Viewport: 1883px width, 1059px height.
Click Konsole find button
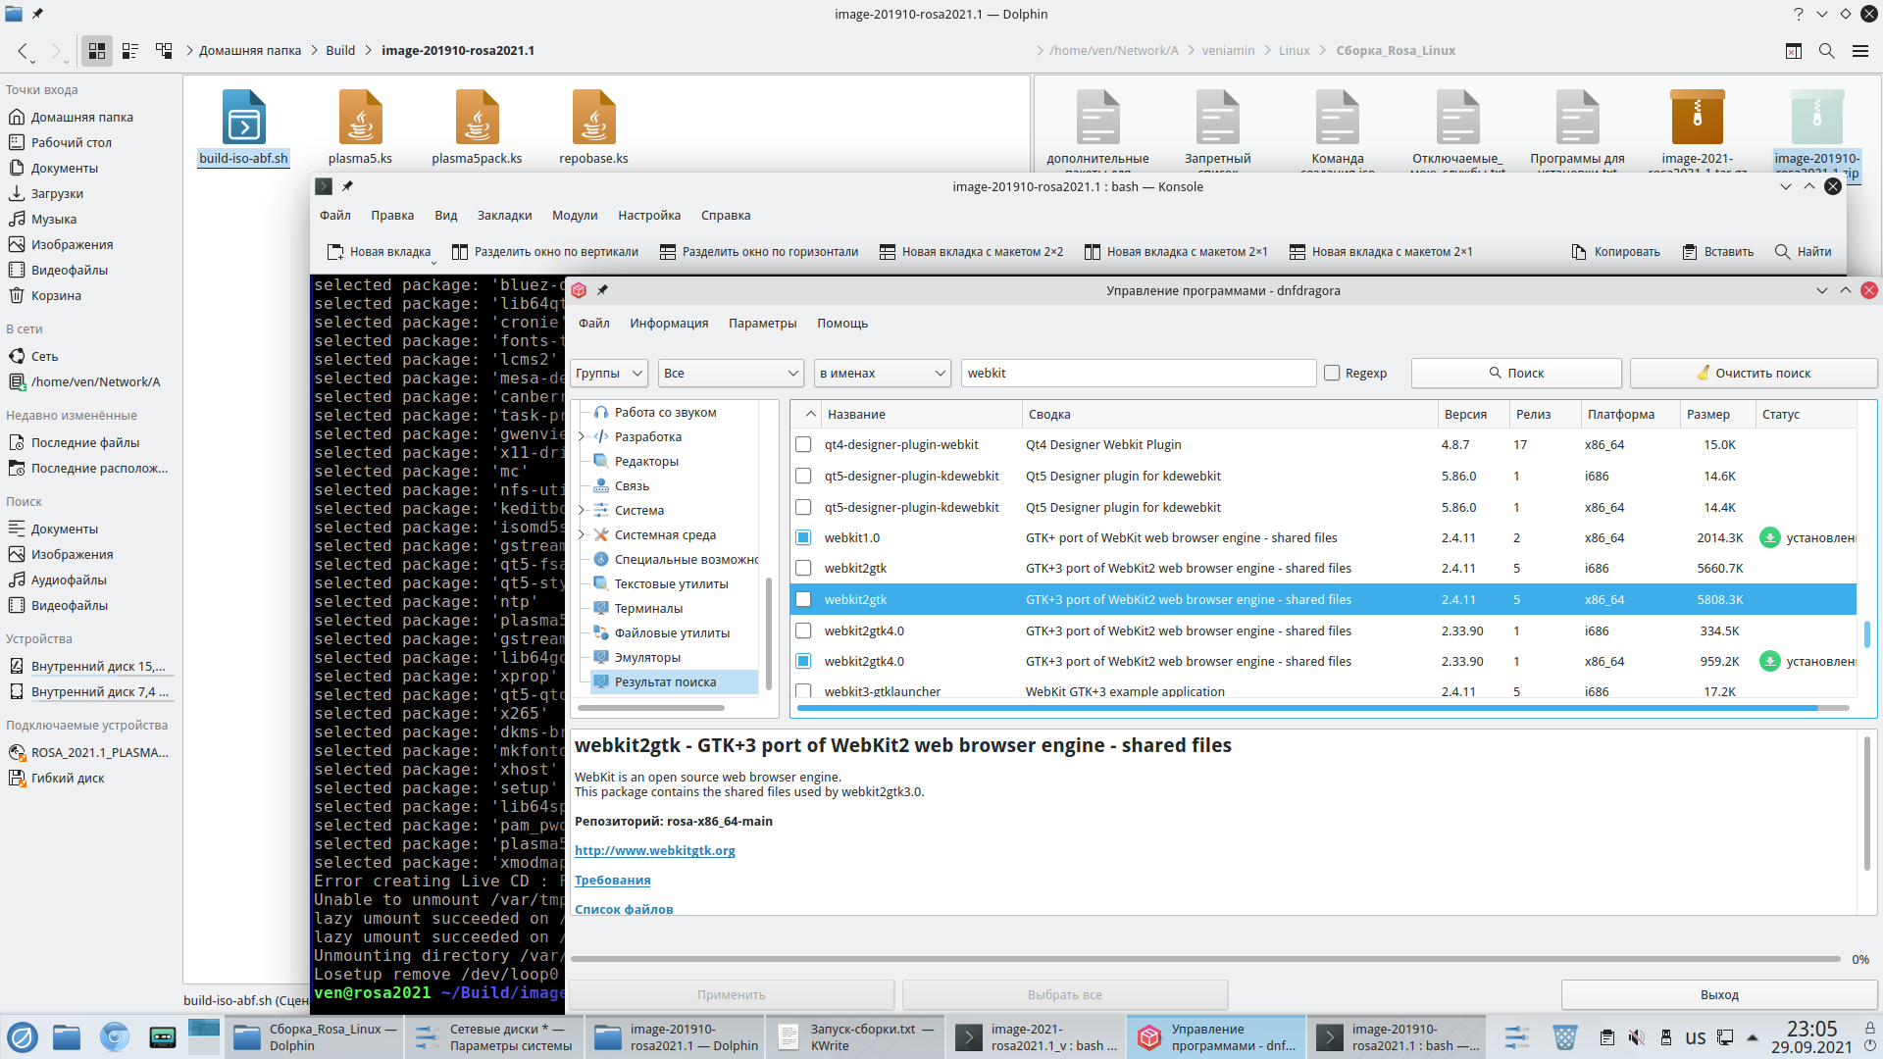click(1803, 252)
